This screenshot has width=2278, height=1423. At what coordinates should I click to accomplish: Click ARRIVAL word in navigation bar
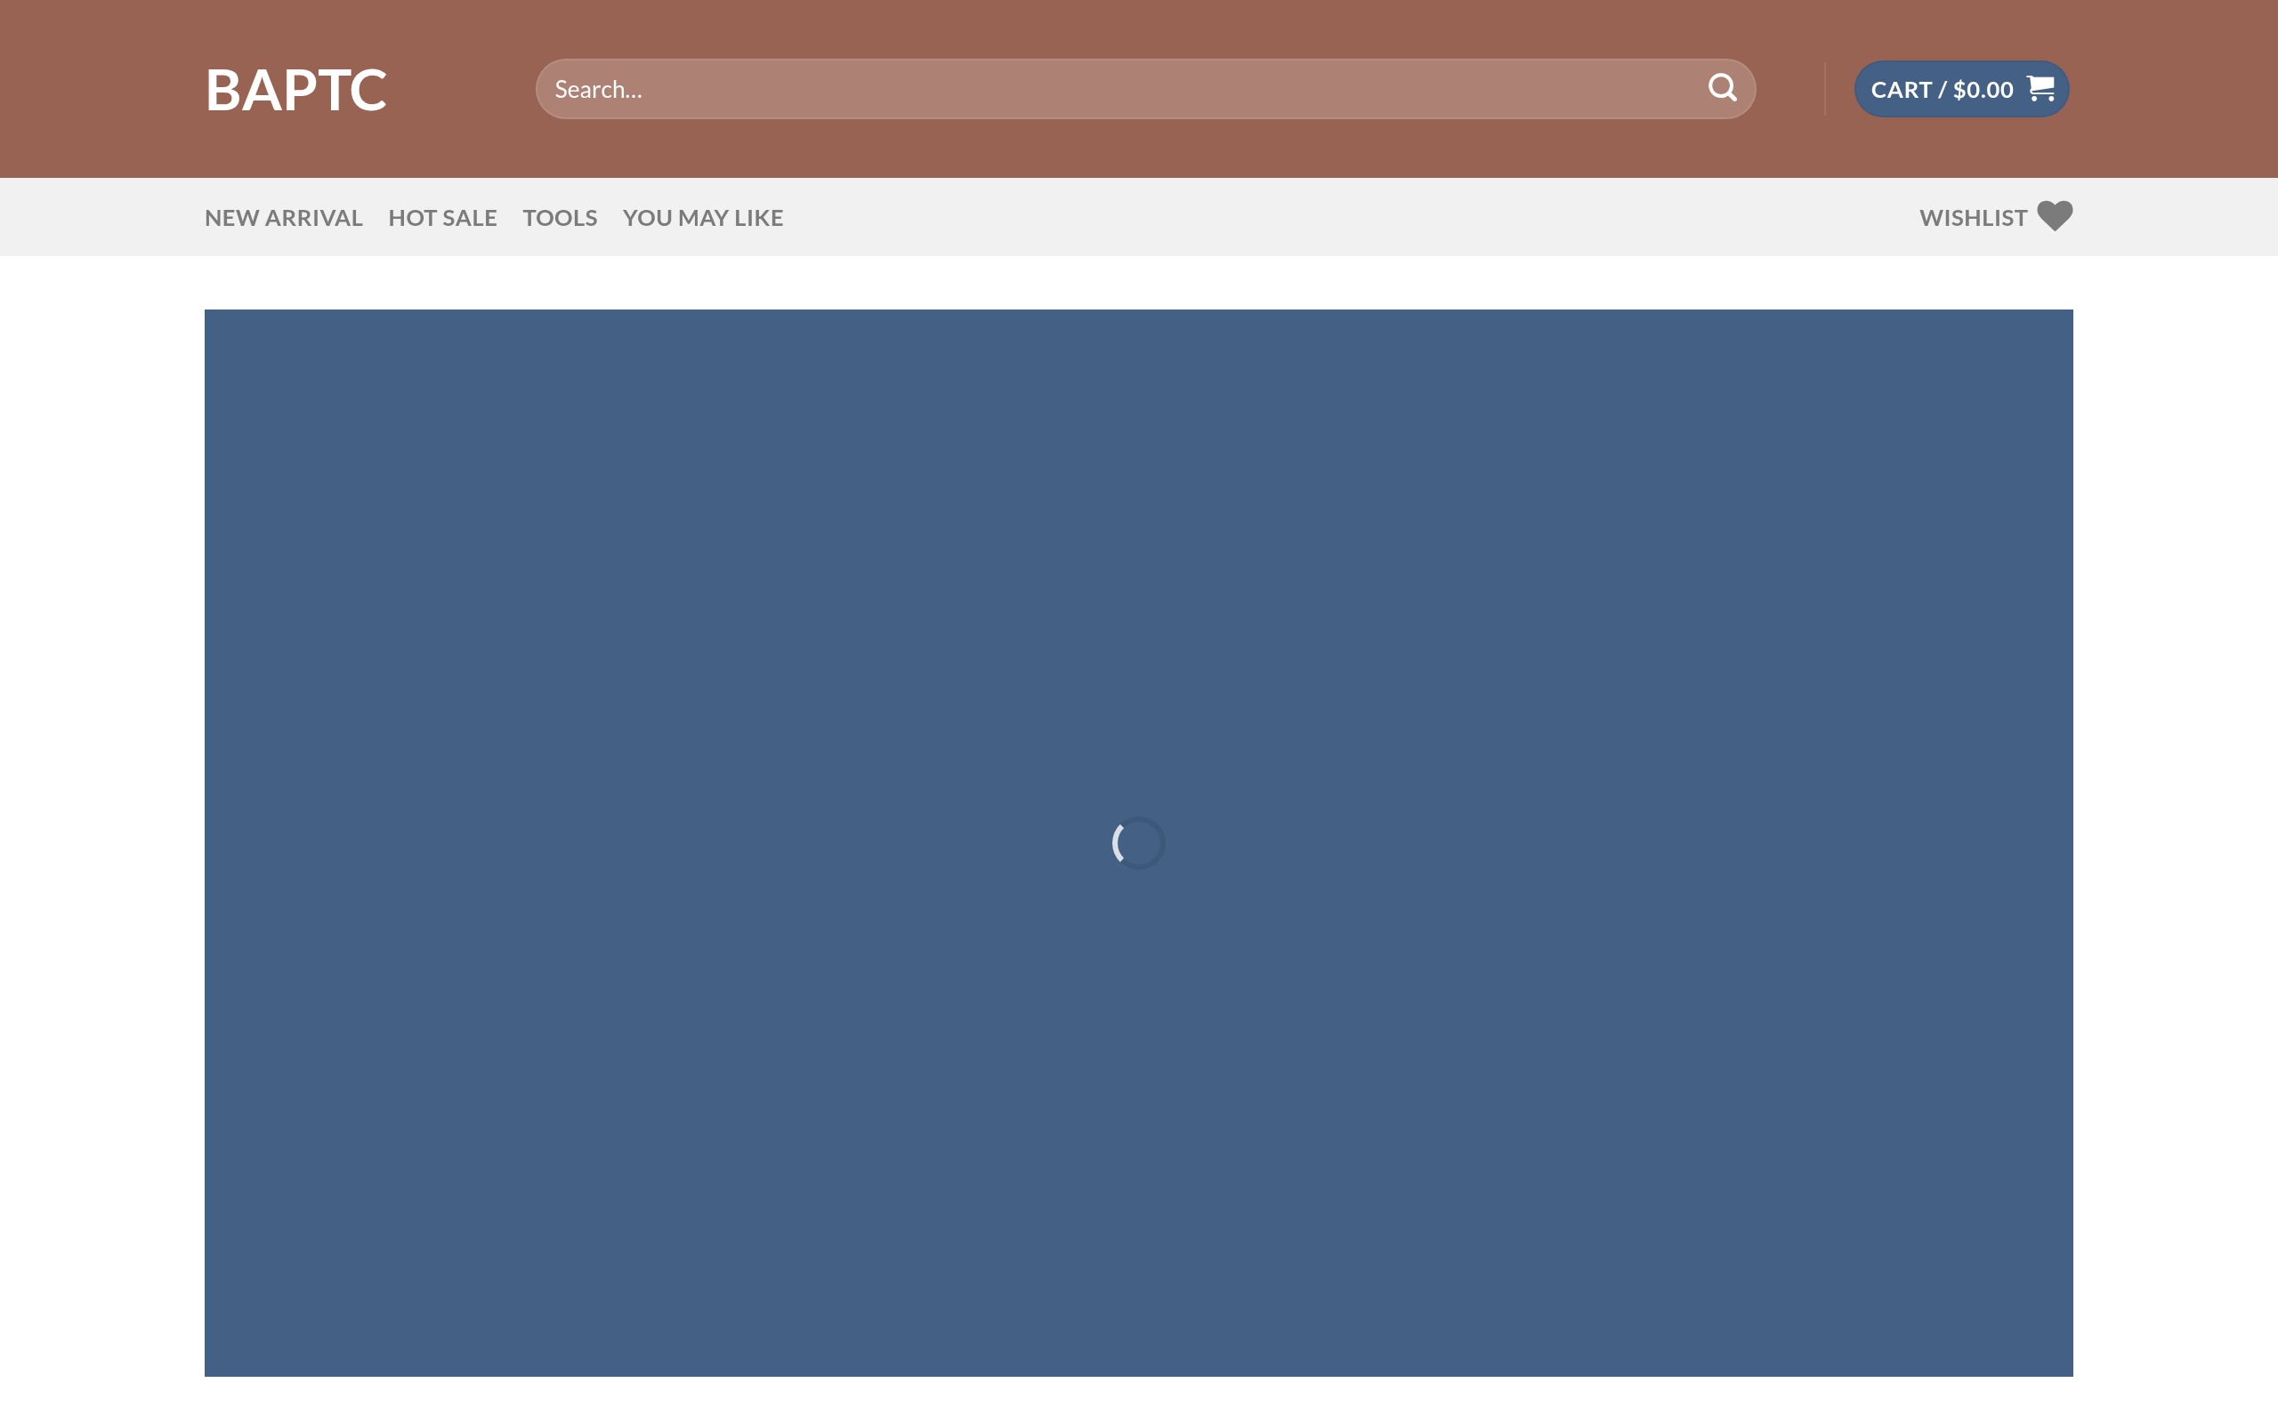pos(313,217)
